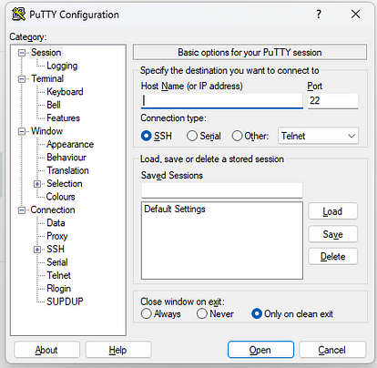
Task: Collapse the Window tree node
Action: click(22, 131)
